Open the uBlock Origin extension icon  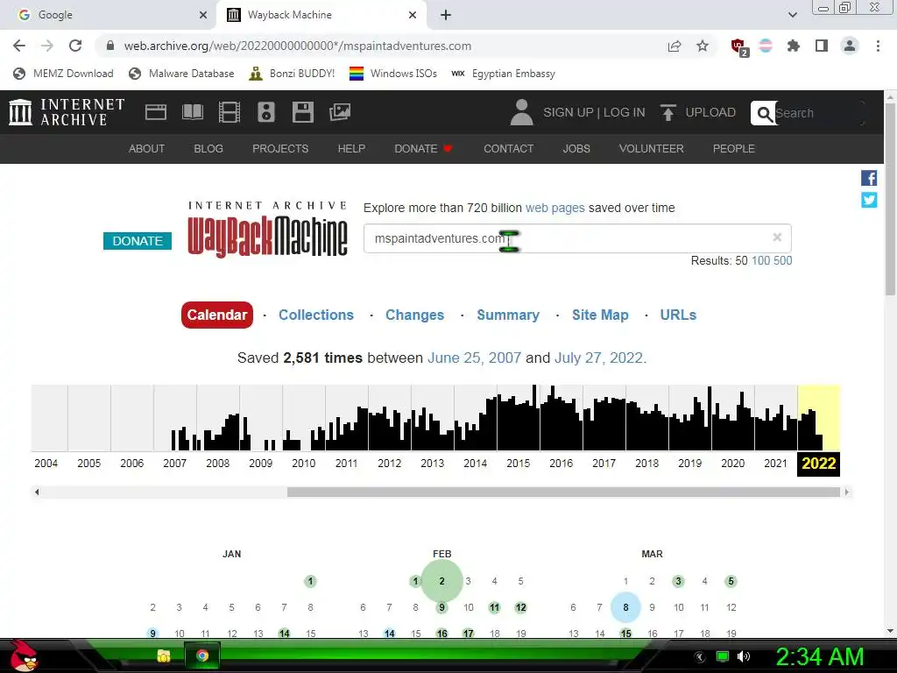pyautogui.click(x=739, y=47)
